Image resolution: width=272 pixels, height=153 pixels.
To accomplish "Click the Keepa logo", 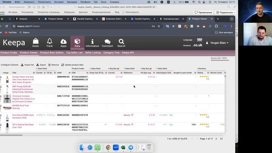I will 14,42.
